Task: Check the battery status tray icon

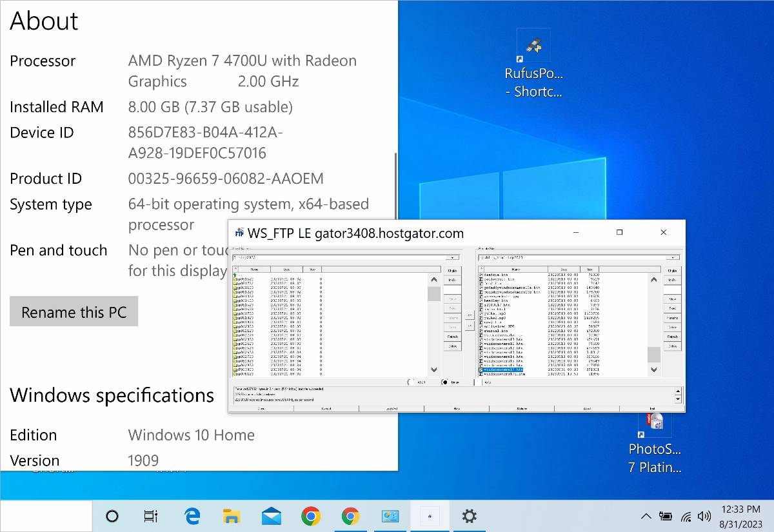Action: pos(666,516)
